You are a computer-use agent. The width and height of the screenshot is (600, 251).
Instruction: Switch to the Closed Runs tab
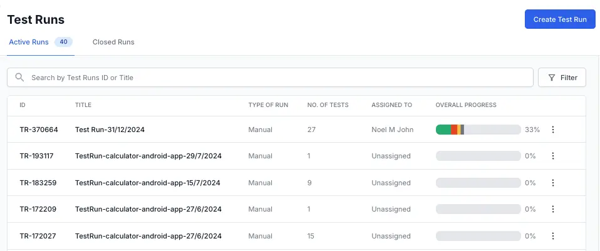coord(113,42)
